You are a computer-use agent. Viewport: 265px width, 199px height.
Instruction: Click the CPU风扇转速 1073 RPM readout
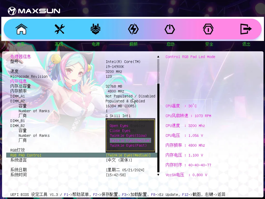pyautogui.click(x=188, y=116)
